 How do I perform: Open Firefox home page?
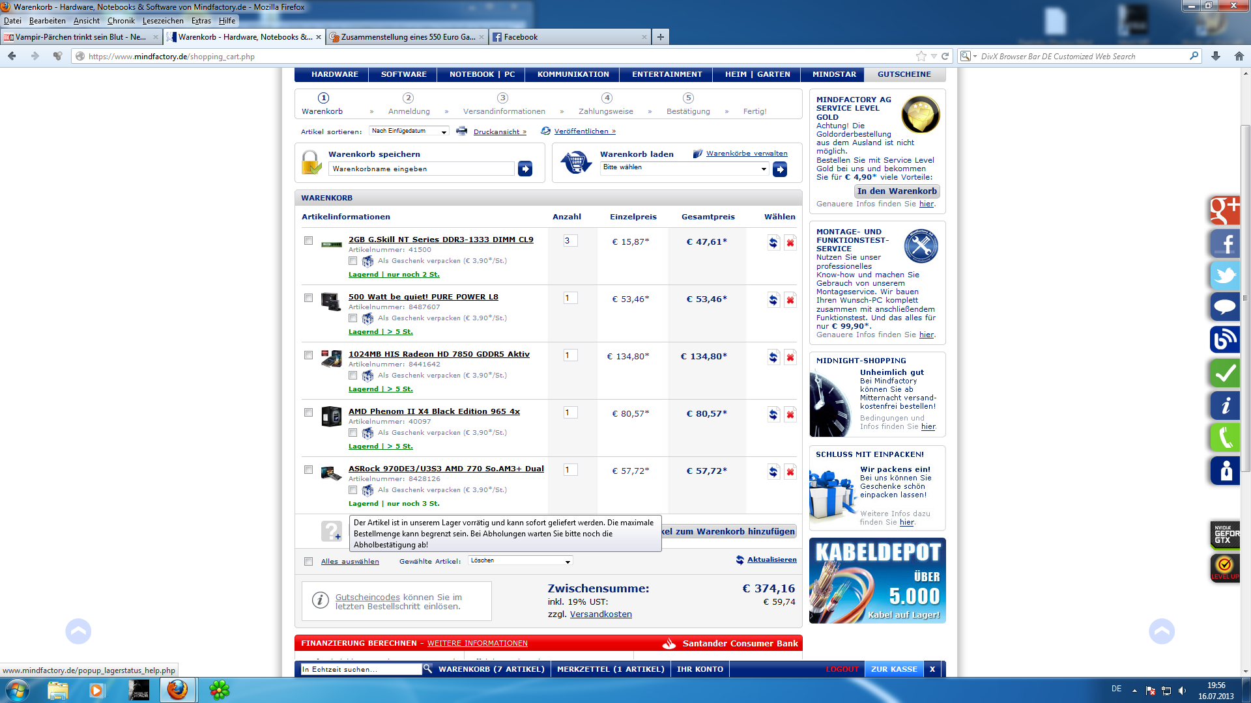point(1239,57)
